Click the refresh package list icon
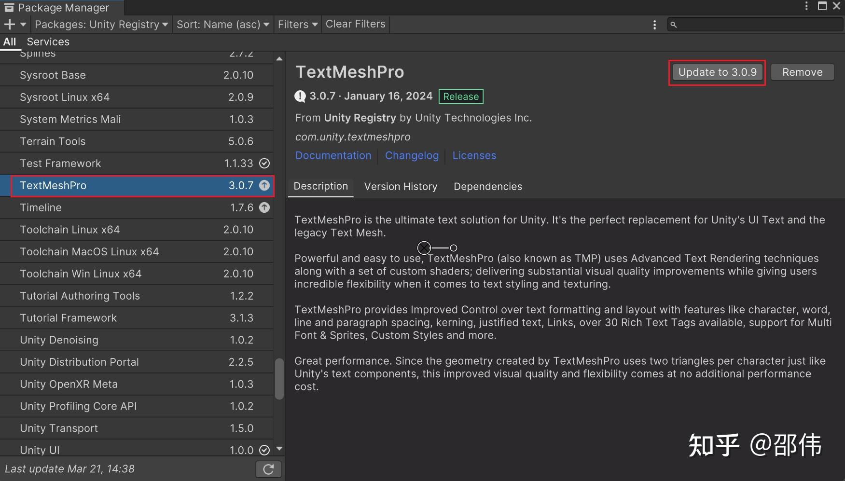The image size is (845, 481). (x=268, y=469)
